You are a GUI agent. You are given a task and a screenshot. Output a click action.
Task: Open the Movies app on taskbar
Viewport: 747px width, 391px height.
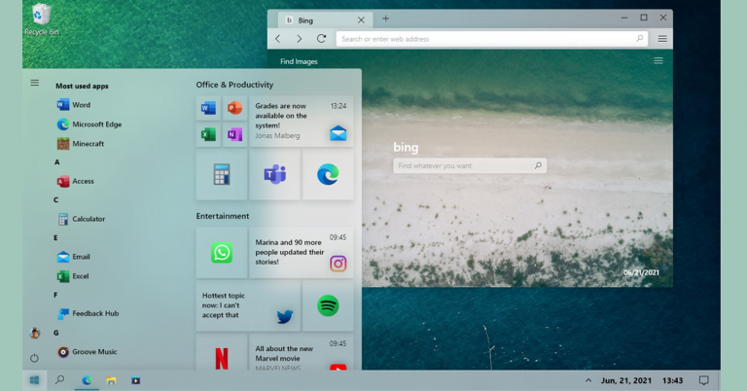pos(136,380)
